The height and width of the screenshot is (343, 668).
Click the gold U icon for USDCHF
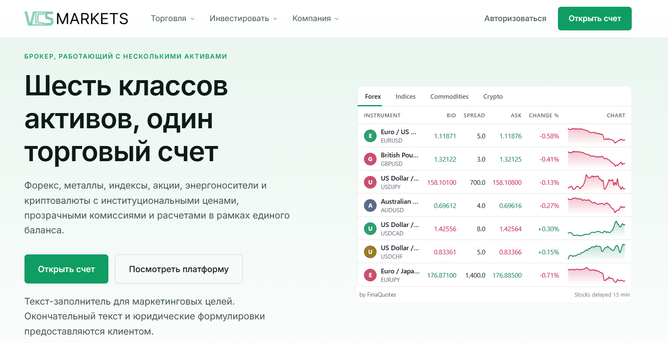(x=370, y=252)
